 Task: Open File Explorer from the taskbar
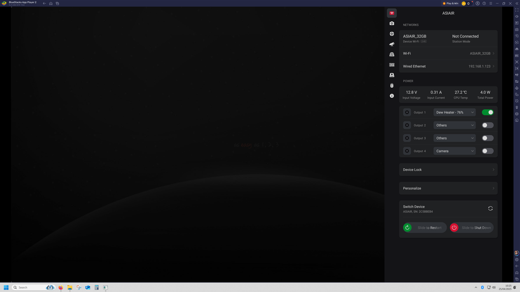coord(70,287)
